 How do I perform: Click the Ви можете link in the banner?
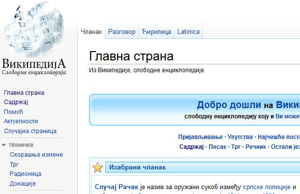pyautogui.click(x=288, y=116)
